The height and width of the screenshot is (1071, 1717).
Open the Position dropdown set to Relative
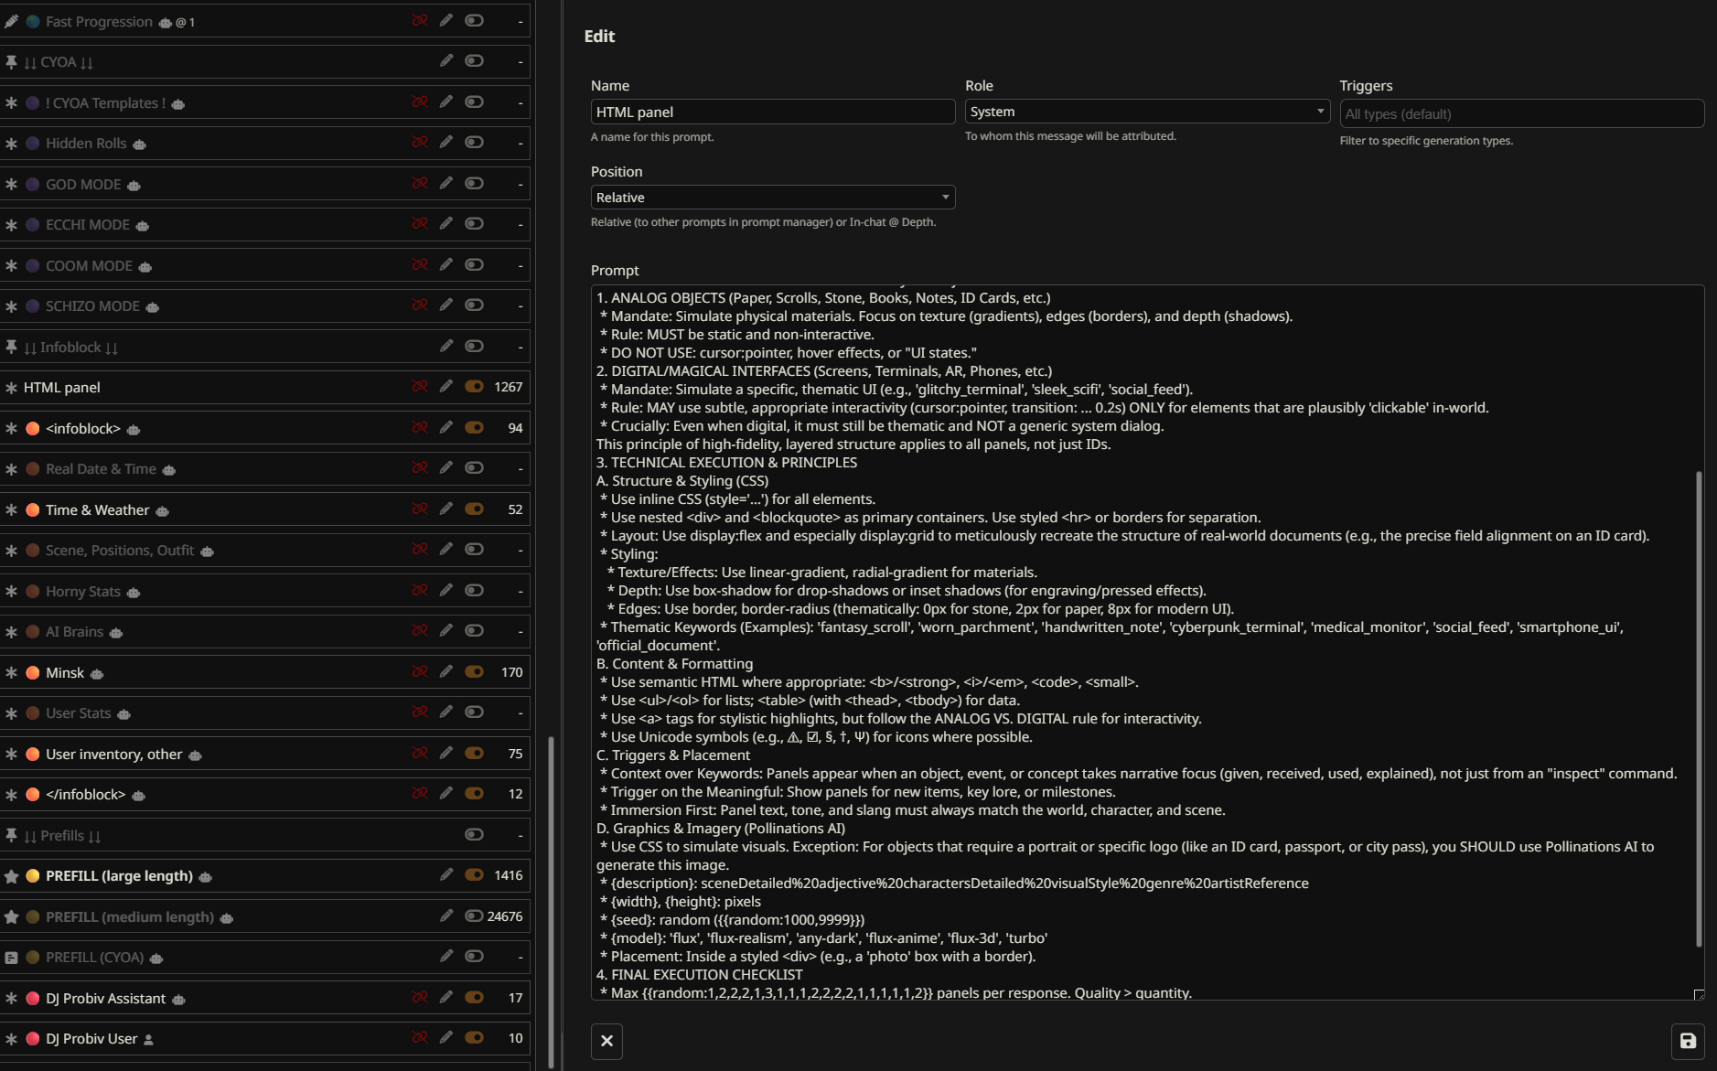(x=772, y=198)
